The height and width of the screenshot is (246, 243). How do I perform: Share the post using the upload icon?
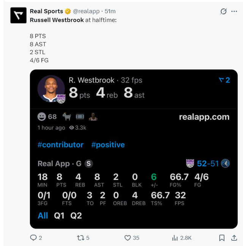click(x=234, y=238)
